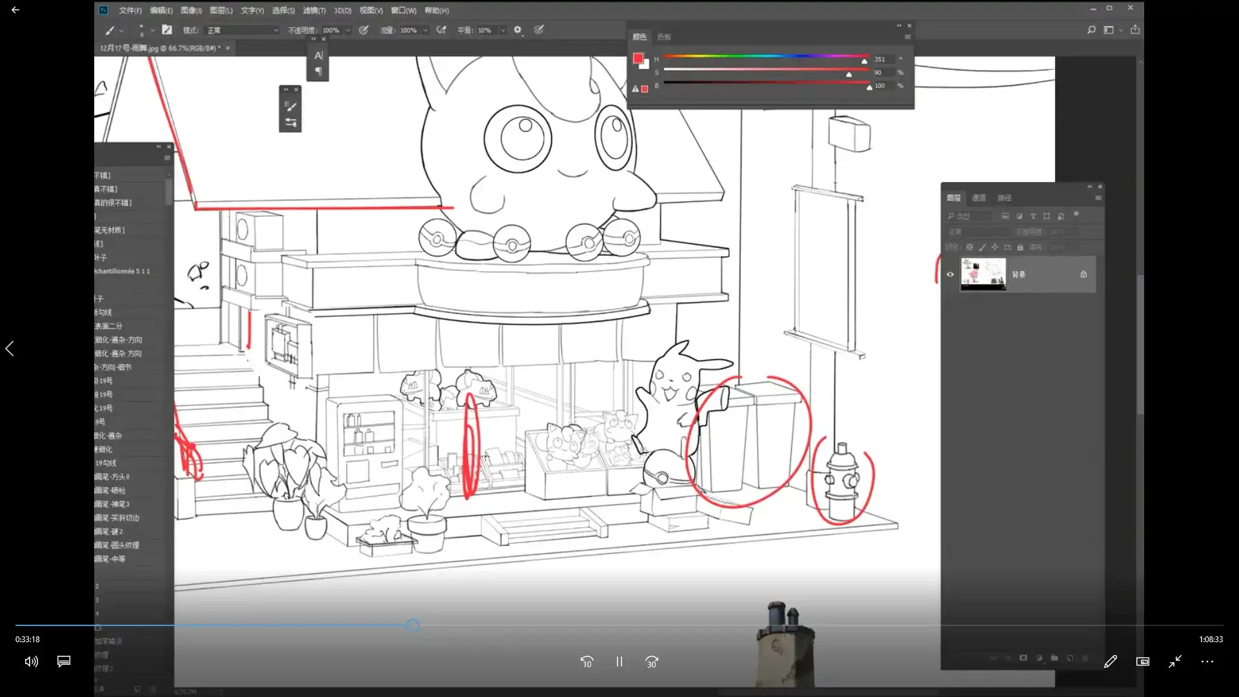Pause the video playback
The height and width of the screenshot is (697, 1239).
point(619,662)
